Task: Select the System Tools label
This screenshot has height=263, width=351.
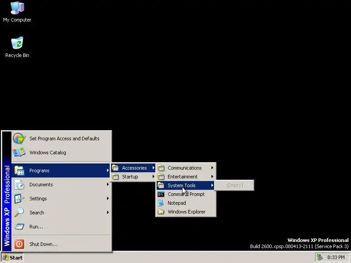Action: 182,185
